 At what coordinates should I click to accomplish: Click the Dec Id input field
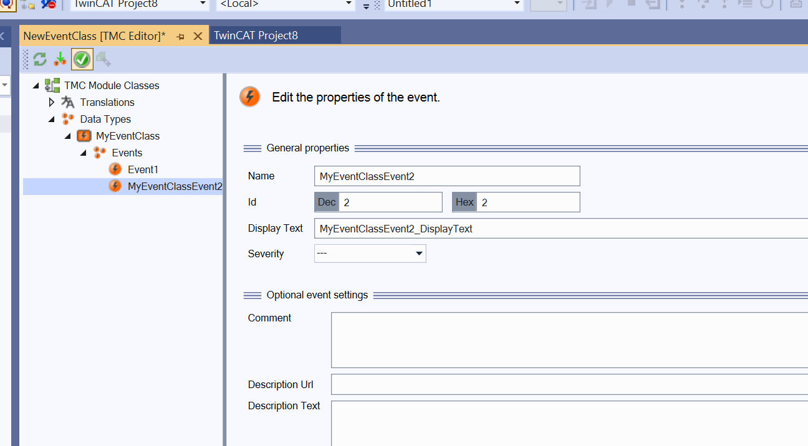[390, 202]
